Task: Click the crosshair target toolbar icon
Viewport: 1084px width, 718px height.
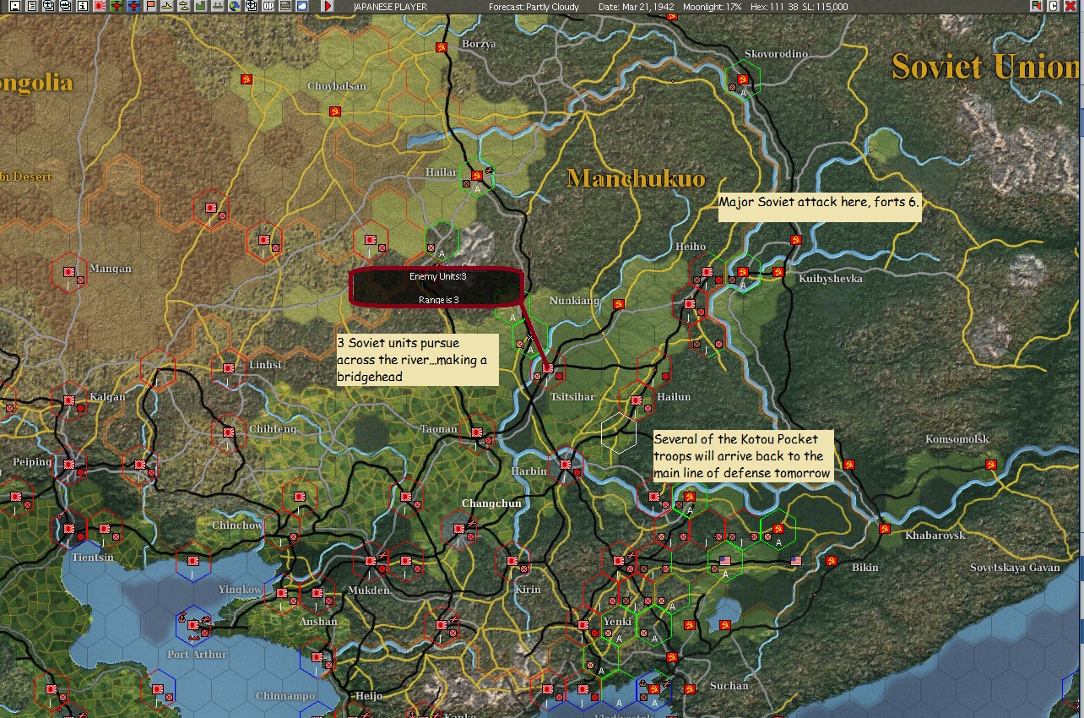Action: (252, 6)
